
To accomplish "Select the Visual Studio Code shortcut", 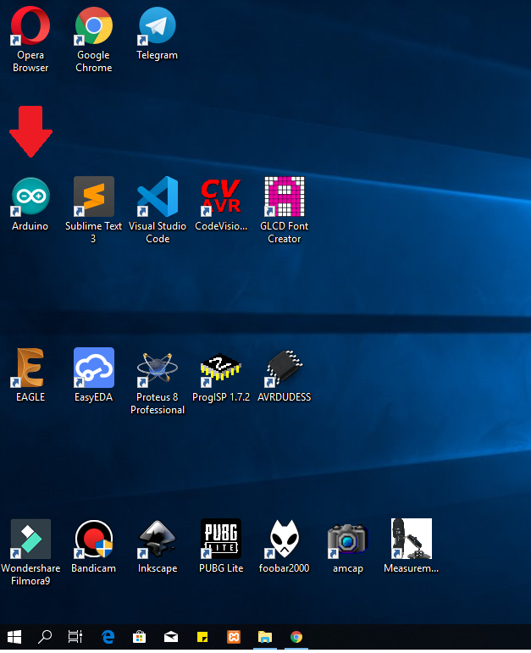I will pos(158,196).
